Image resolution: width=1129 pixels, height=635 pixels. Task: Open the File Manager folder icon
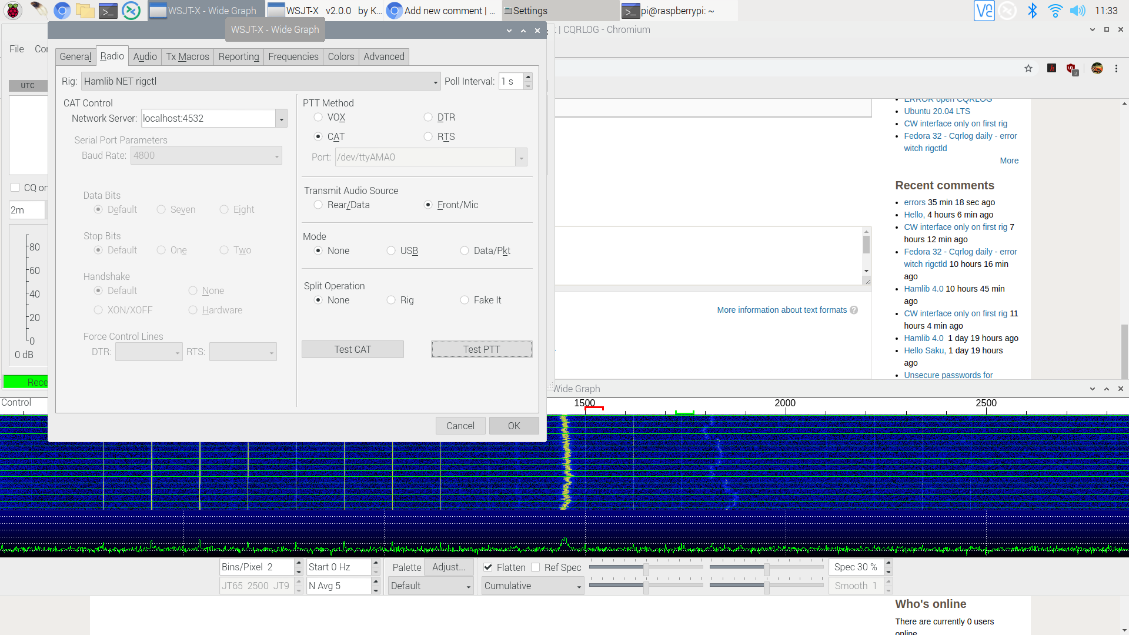[85, 11]
